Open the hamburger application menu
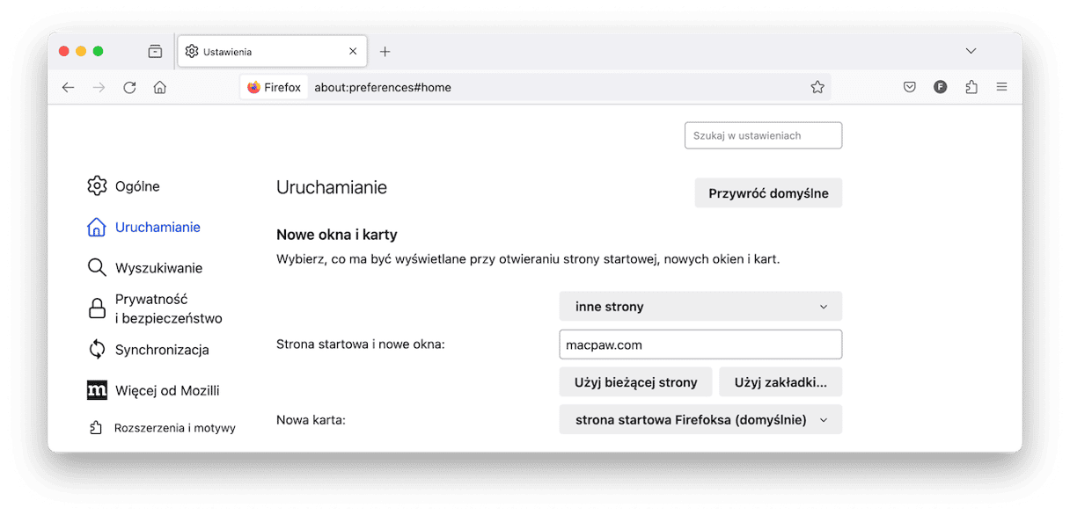 coord(1001,87)
